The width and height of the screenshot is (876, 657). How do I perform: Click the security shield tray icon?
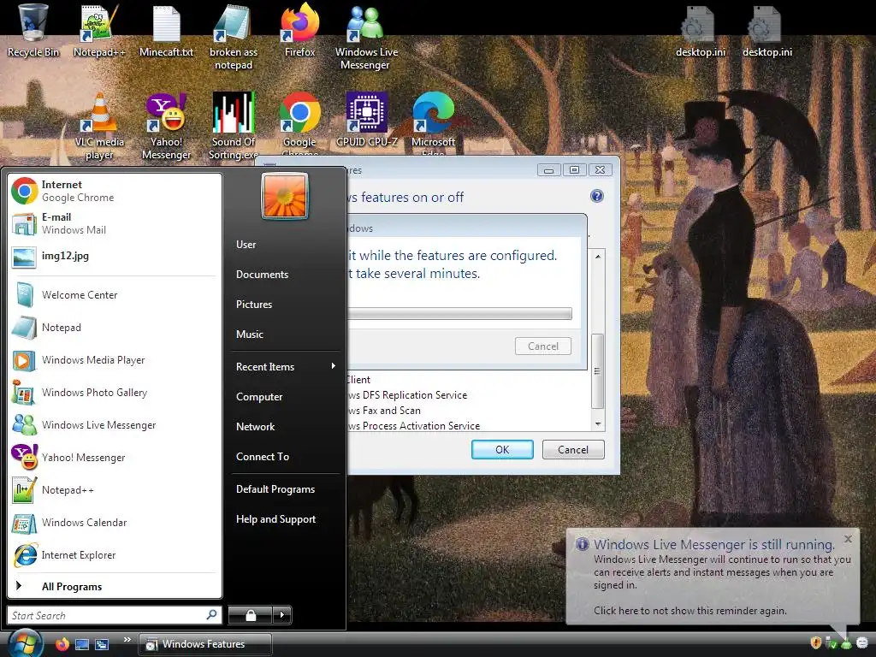(815, 643)
